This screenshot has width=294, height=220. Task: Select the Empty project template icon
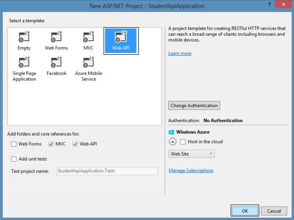(x=24, y=37)
